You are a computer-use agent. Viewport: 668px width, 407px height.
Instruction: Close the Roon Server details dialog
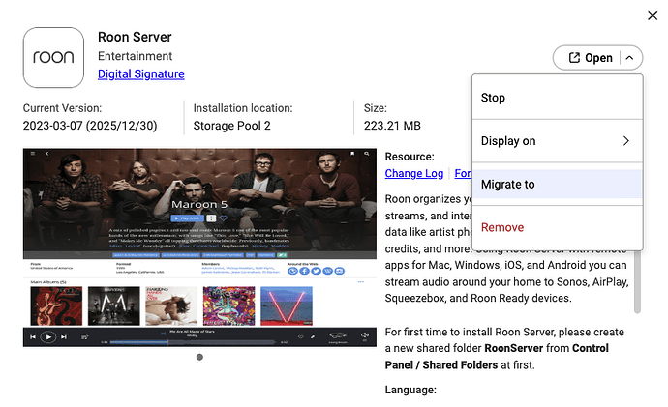coord(653,15)
